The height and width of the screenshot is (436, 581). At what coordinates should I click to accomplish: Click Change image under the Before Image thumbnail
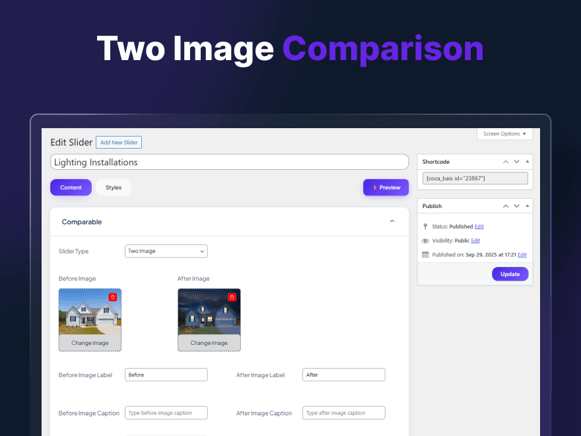coord(90,342)
